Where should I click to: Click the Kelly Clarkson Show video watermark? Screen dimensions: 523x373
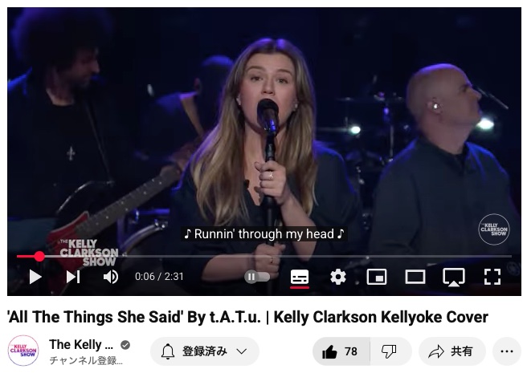494,229
